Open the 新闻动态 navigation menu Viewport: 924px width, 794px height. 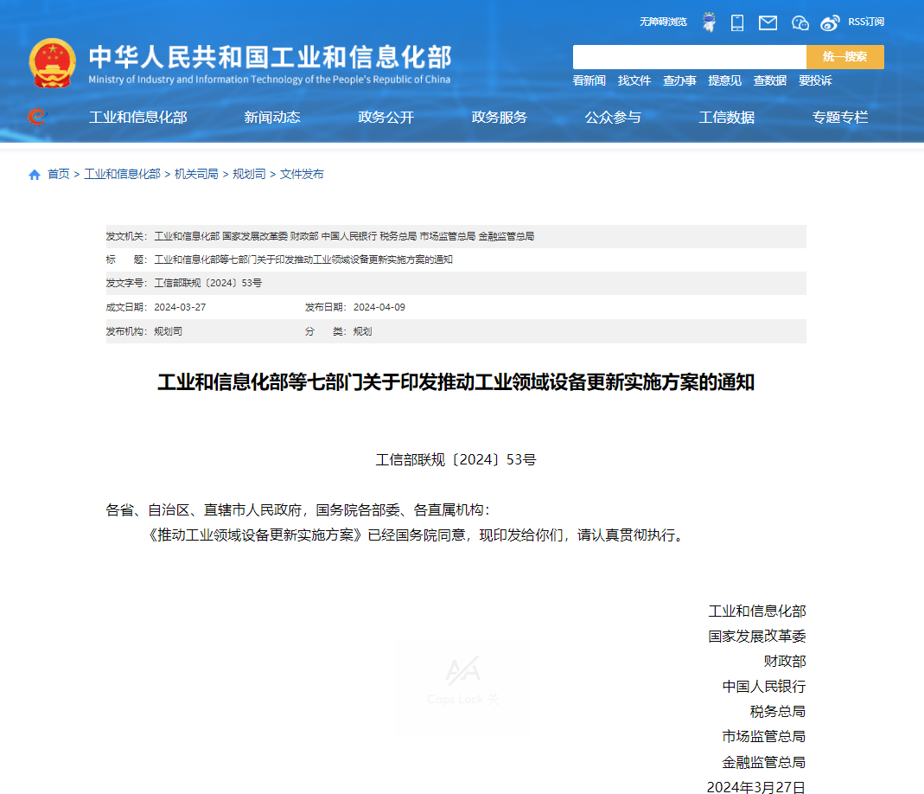click(x=272, y=118)
